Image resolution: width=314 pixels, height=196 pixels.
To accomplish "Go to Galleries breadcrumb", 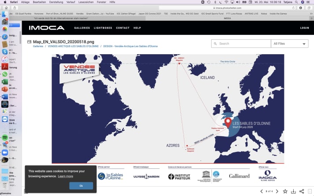I will 38,46.
